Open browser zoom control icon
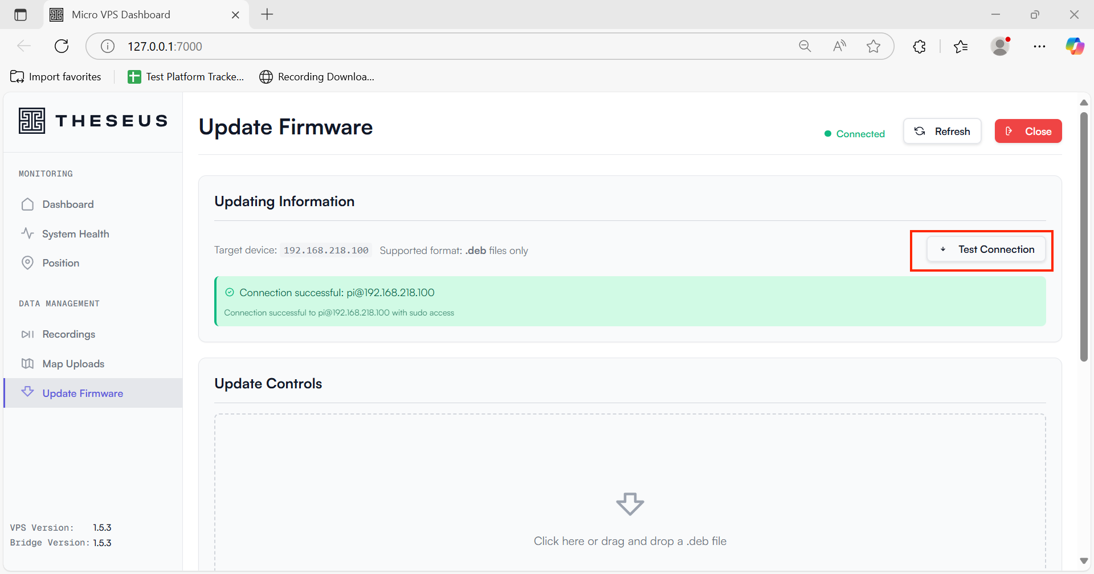1094x574 pixels. pyautogui.click(x=805, y=46)
